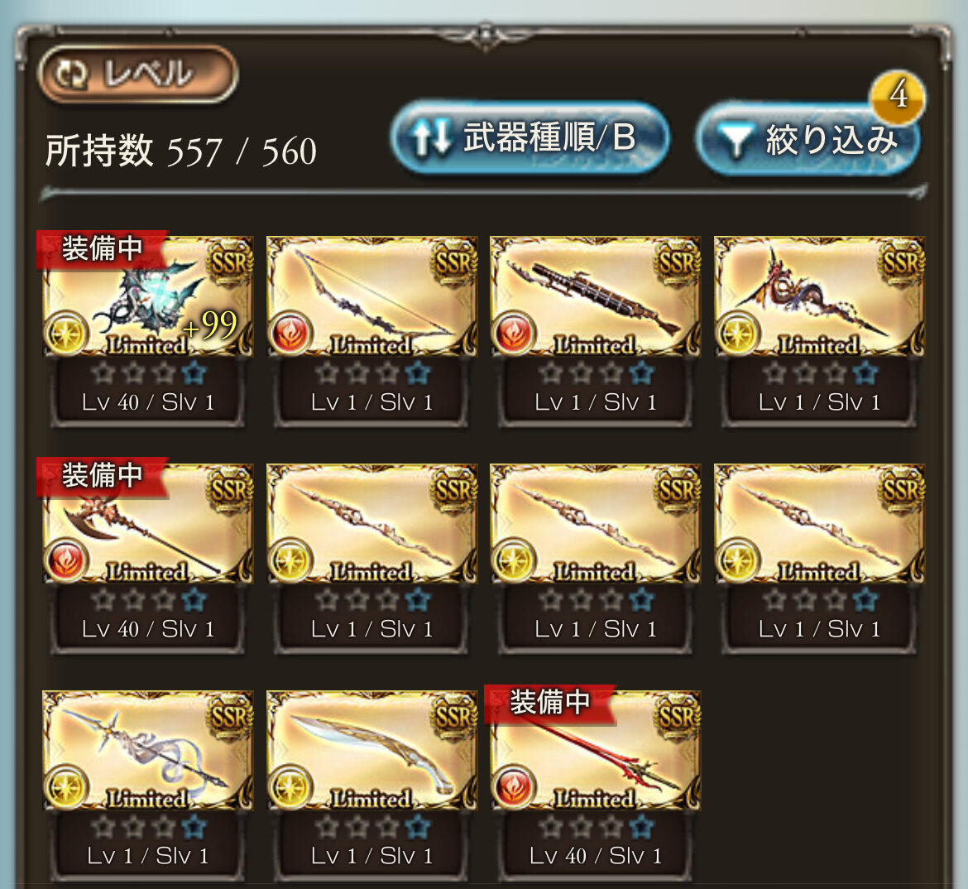Select the fire element gun weapon
Screen dimensions: 968x889
click(x=595, y=296)
